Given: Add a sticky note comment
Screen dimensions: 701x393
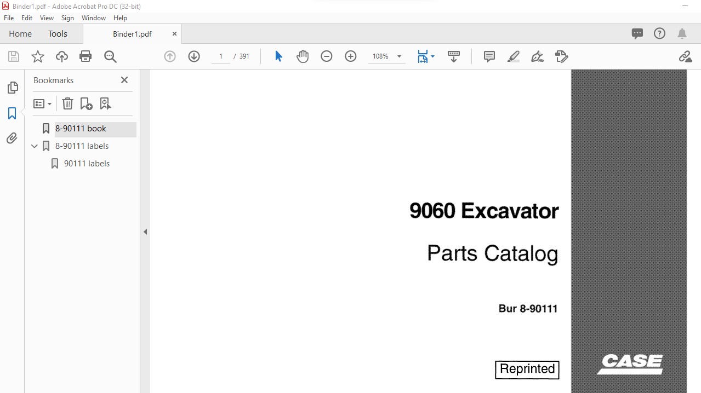Looking at the screenshot, I should coord(489,56).
